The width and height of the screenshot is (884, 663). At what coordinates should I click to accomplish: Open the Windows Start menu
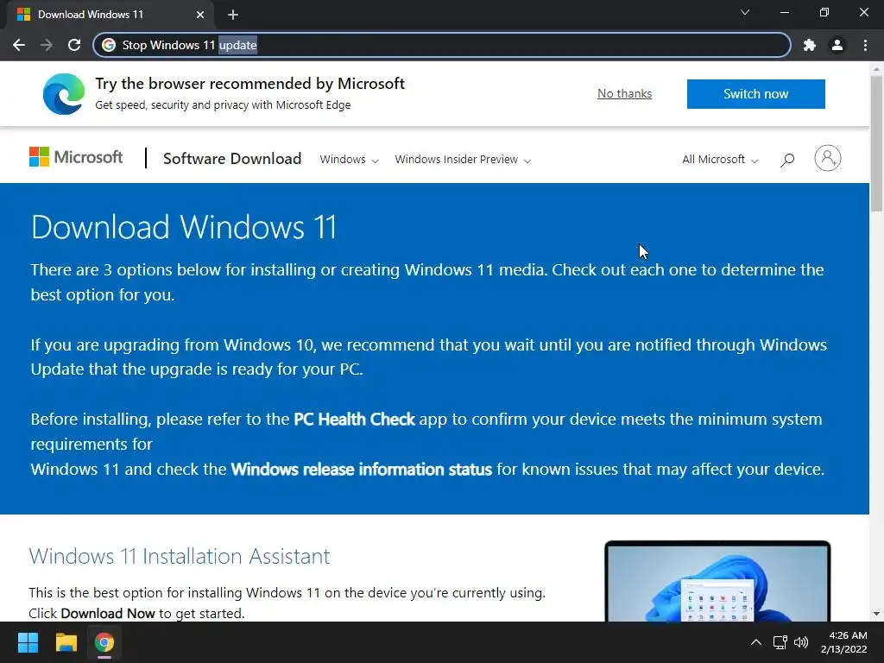pos(28,642)
